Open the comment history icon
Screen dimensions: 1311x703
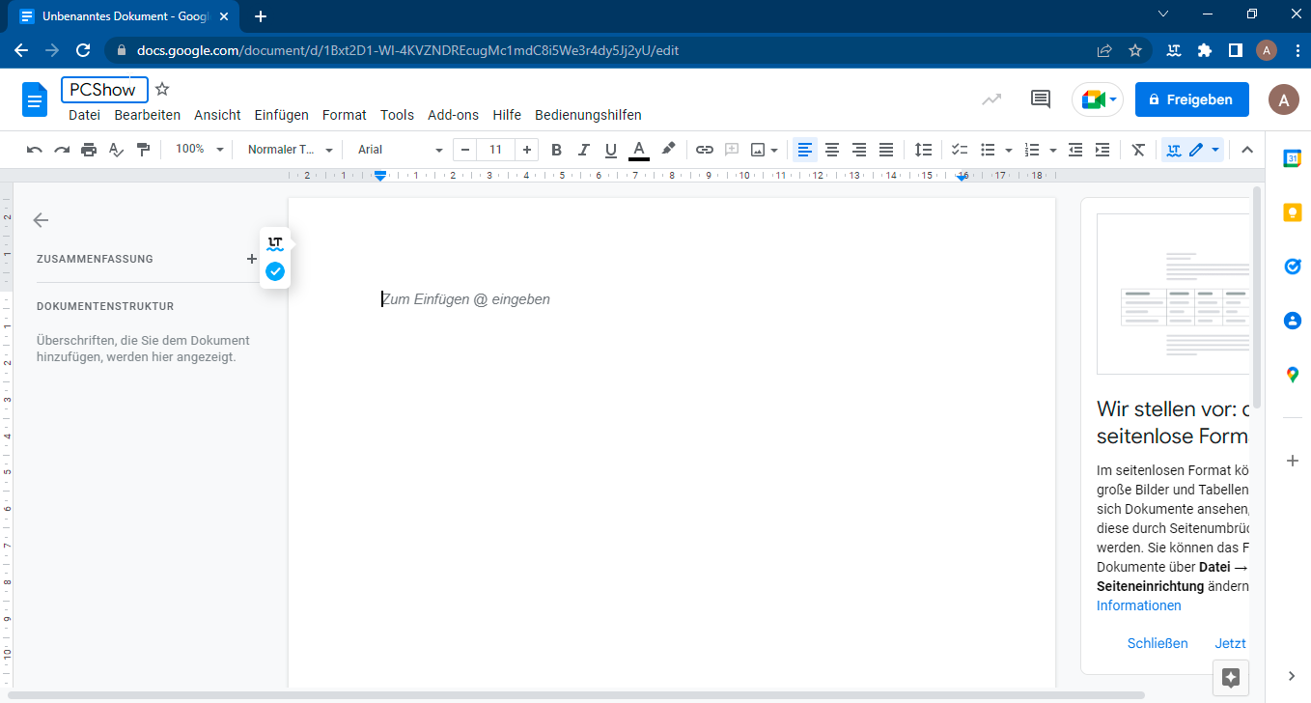pos(1041,98)
